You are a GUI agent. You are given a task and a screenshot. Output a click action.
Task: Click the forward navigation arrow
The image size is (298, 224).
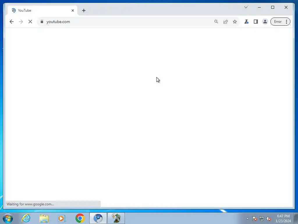21,22
